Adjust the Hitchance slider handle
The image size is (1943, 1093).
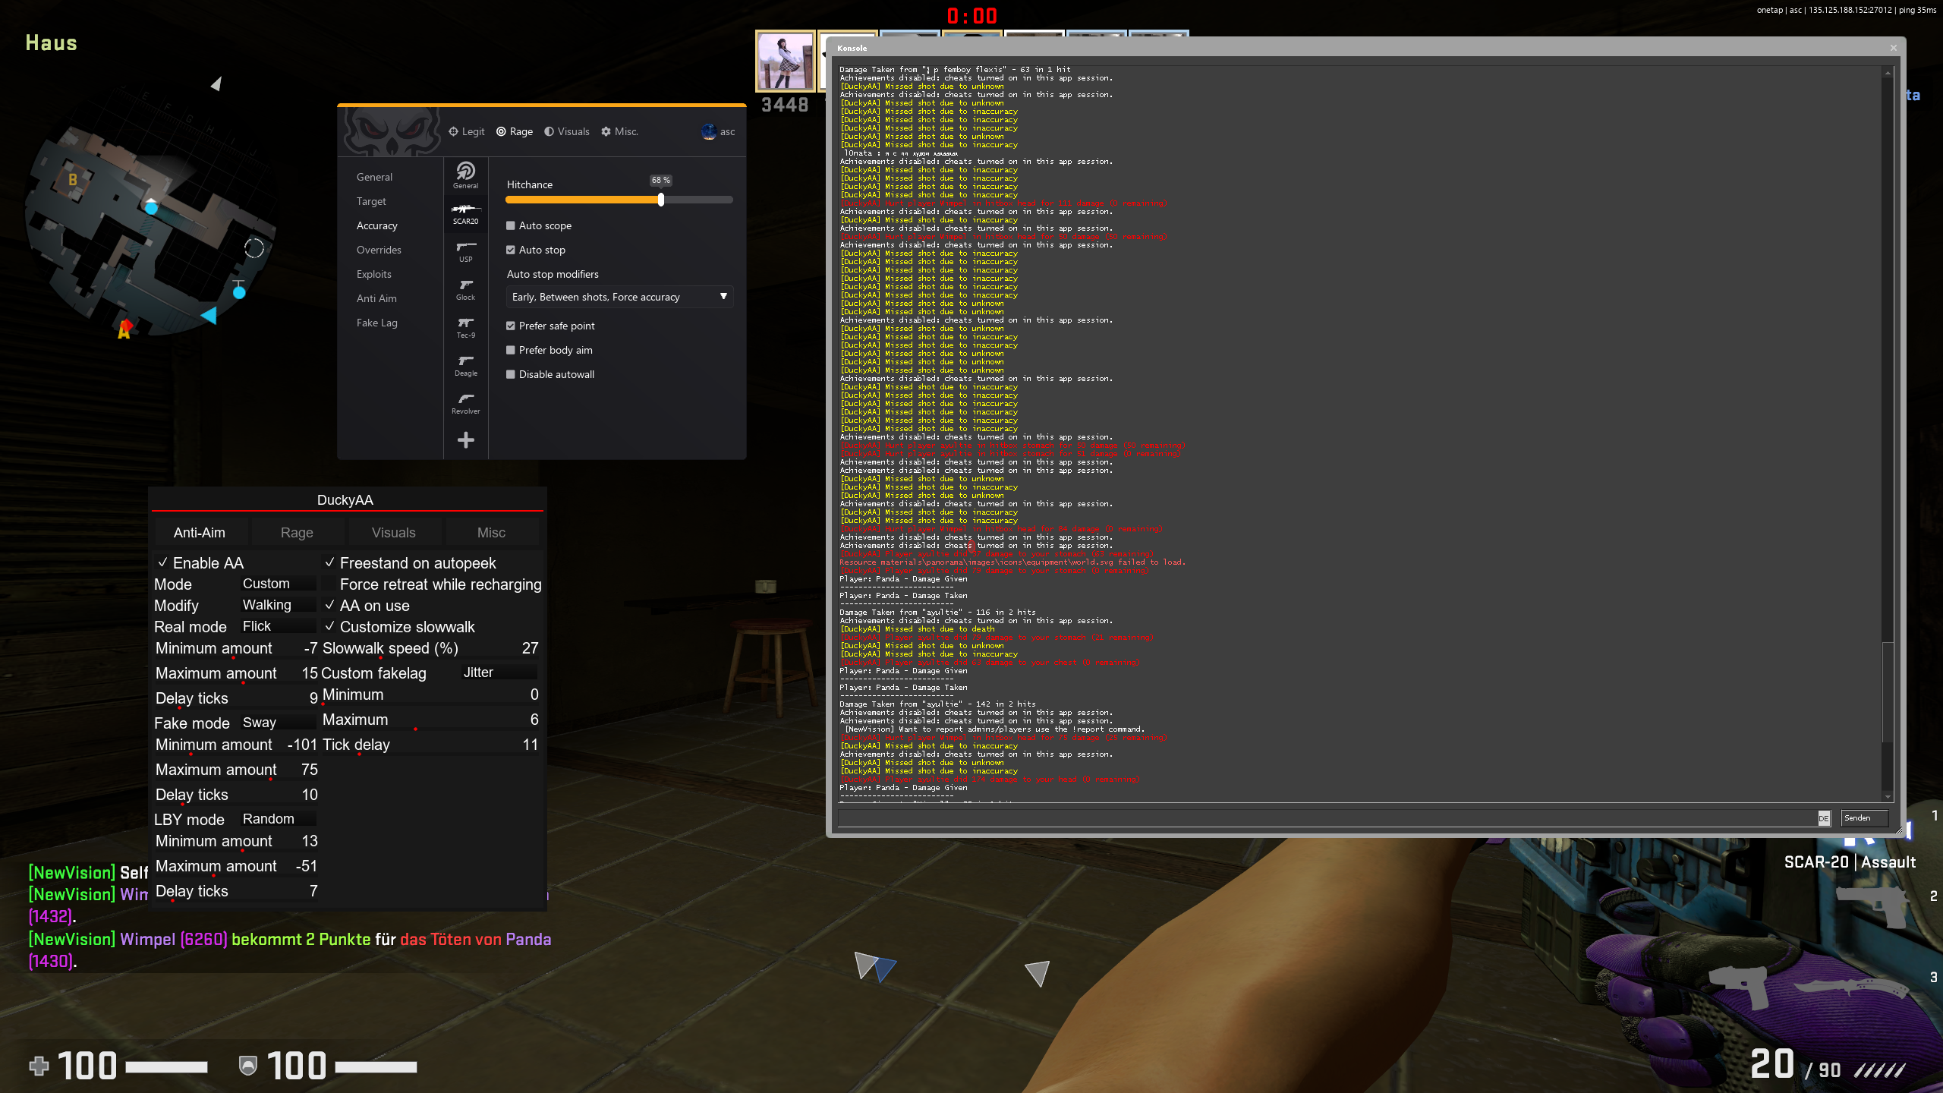[661, 200]
